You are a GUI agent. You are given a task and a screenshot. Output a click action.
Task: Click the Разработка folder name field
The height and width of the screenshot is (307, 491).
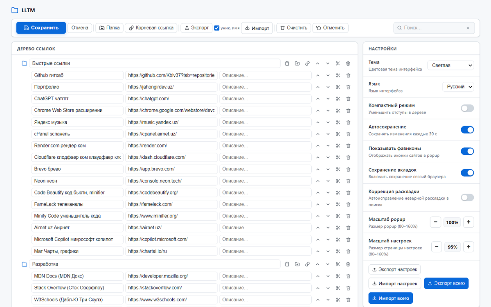click(x=155, y=264)
